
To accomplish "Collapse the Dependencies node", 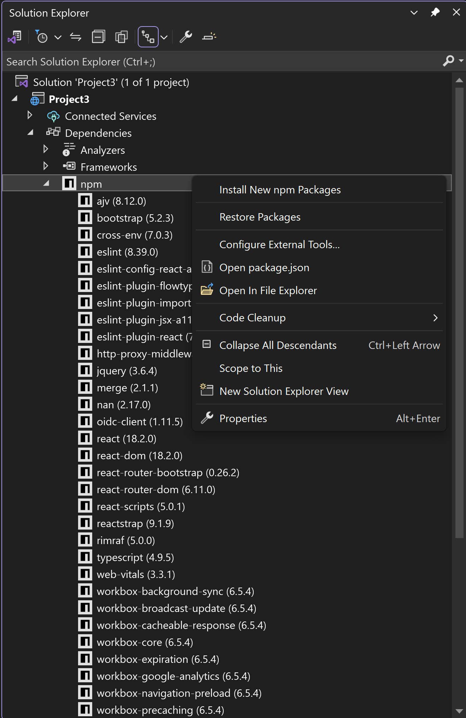I will pos(30,133).
